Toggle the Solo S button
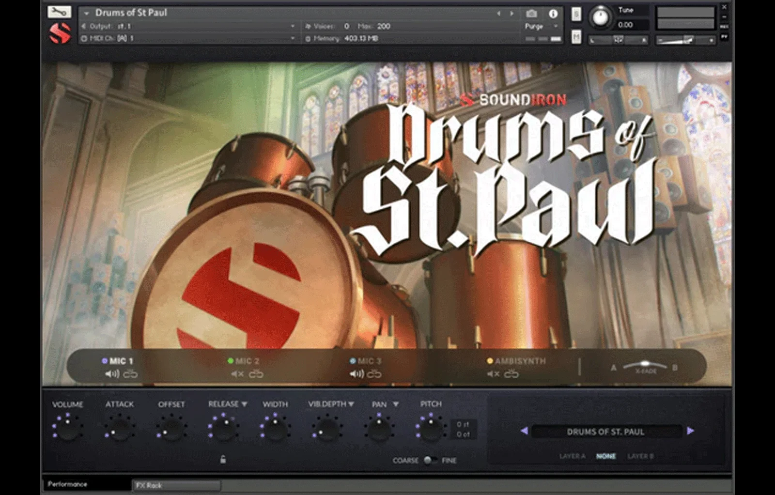 [576, 14]
